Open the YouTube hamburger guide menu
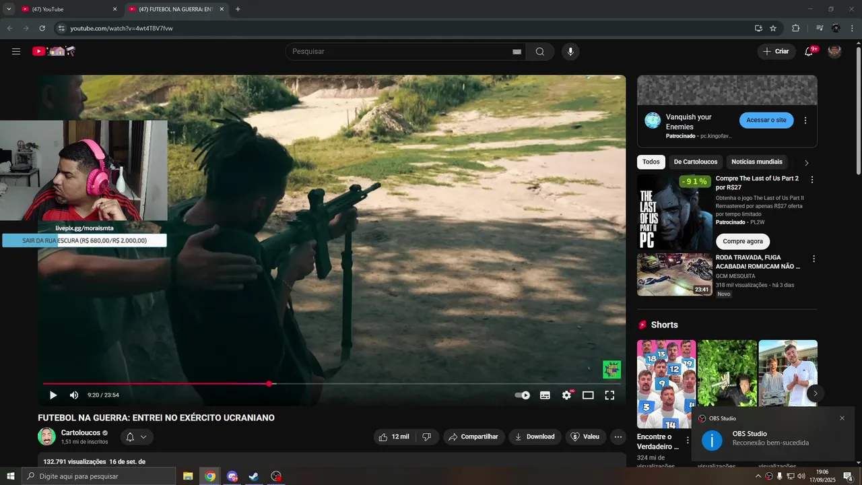Image resolution: width=862 pixels, height=485 pixels. point(16,51)
